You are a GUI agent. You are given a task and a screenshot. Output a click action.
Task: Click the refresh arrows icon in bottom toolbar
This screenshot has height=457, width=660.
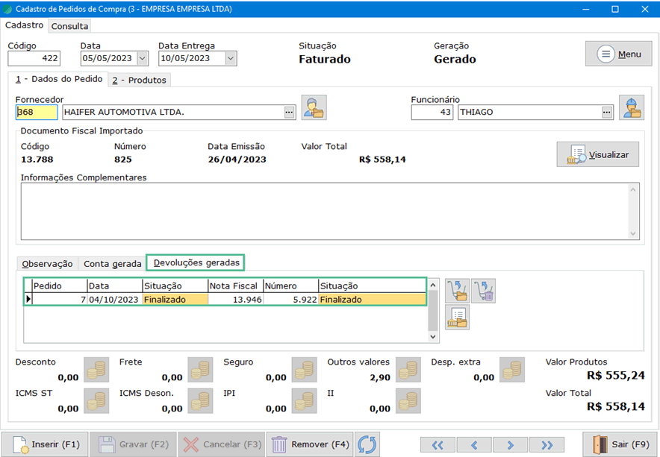pyautogui.click(x=367, y=444)
